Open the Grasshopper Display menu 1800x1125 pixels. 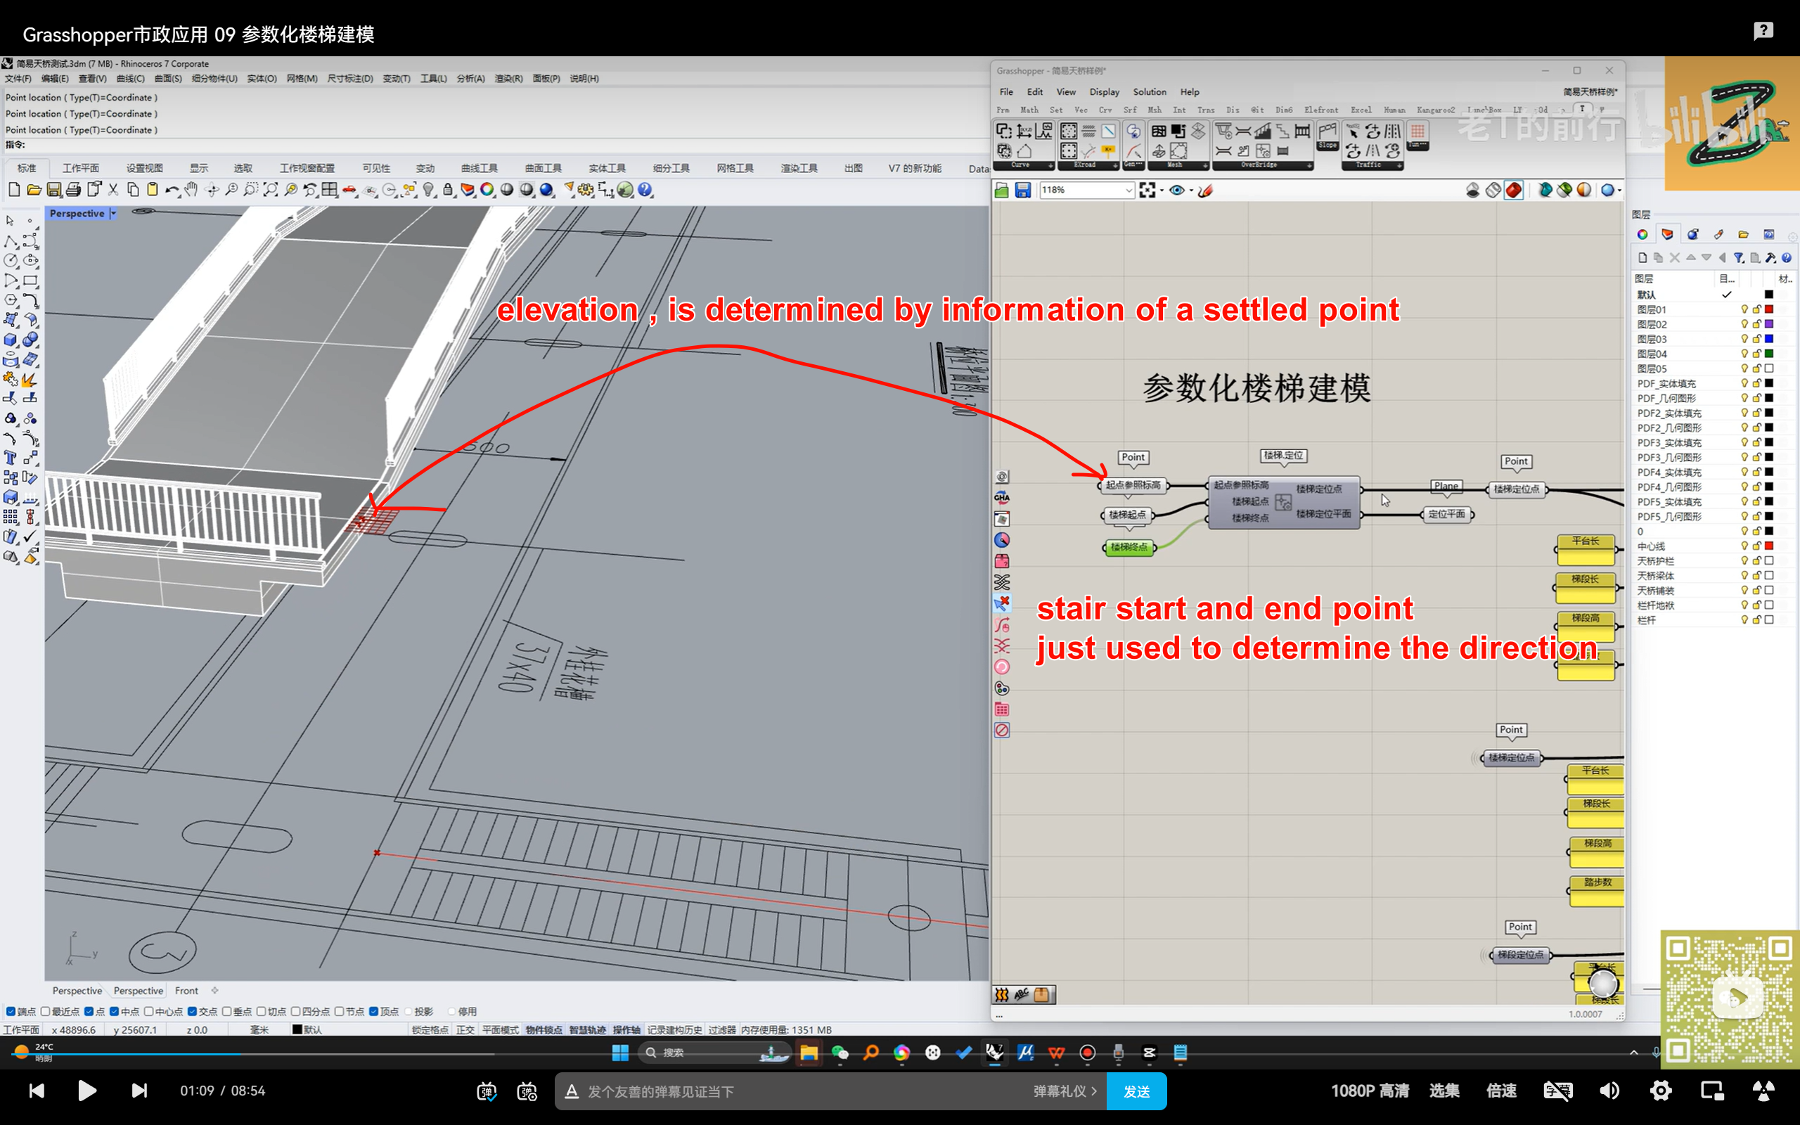click(x=1104, y=91)
